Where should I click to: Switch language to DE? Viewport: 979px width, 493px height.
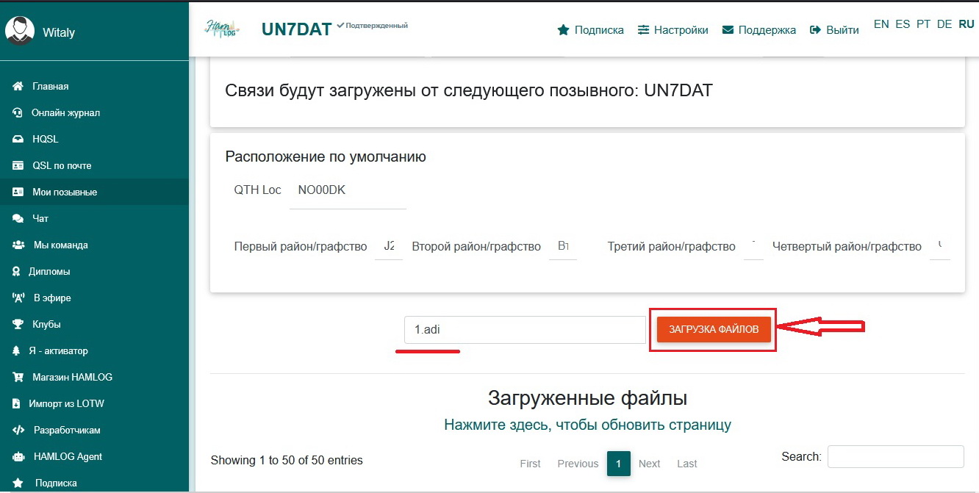click(944, 24)
